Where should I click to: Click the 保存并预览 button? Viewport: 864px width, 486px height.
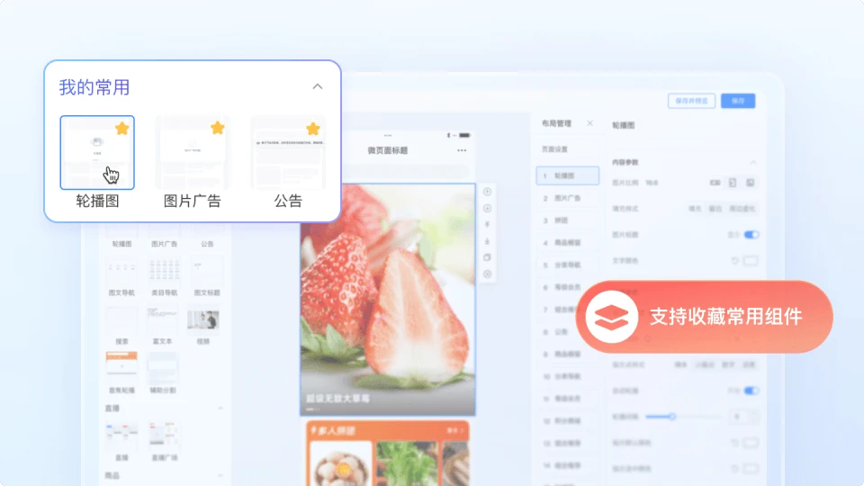pyautogui.click(x=691, y=101)
